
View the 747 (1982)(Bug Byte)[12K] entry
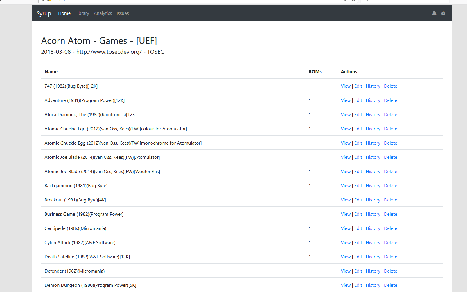click(x=346, y=86)
